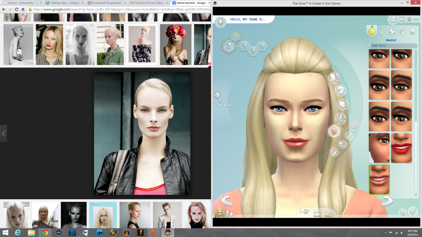Expand the Filter Items panel arrow
422x237 pixels.
click(x=370, y=46)
